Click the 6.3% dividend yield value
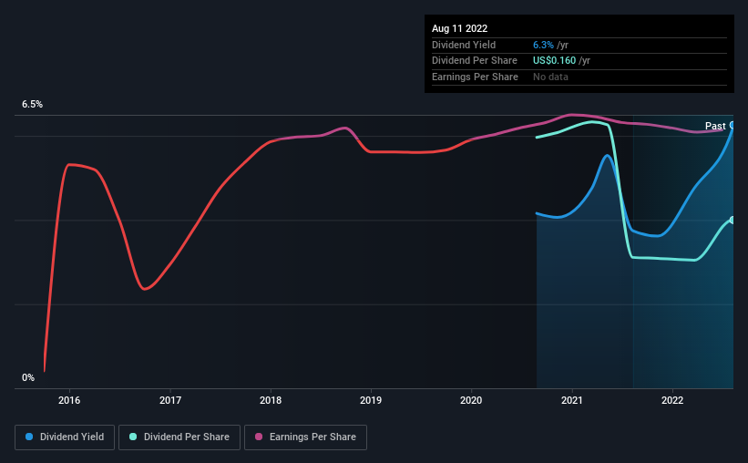 pyautogui.click(x=543, y=45)
